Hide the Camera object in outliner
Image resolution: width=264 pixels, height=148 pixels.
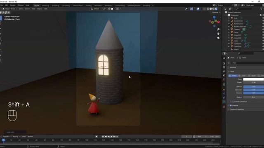point(263,29)
